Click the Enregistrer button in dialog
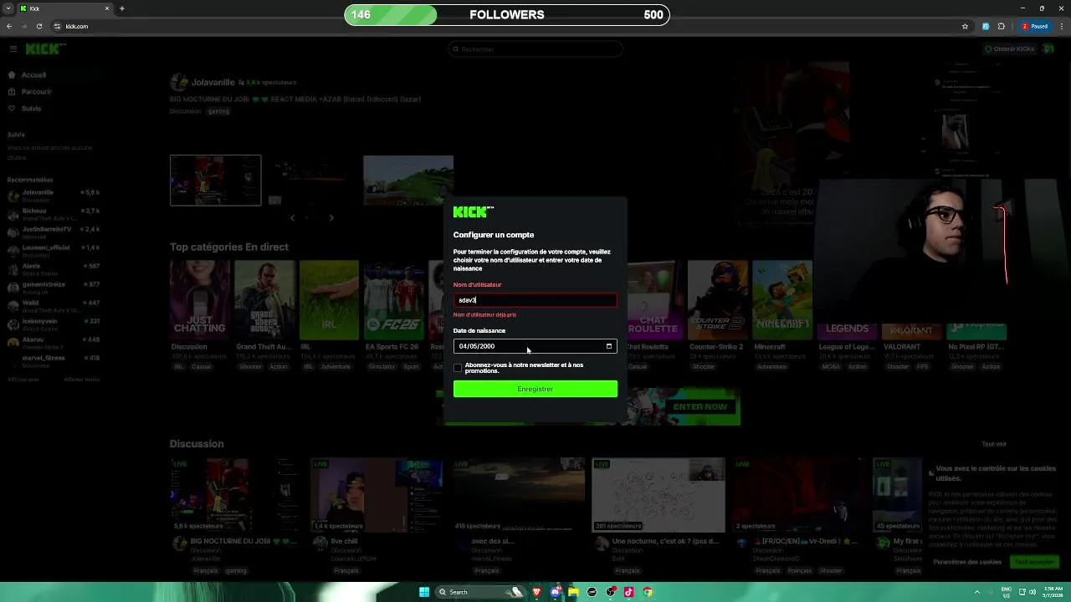The height and width of the screenshot is (602, 1071). [x=535, y=389]
